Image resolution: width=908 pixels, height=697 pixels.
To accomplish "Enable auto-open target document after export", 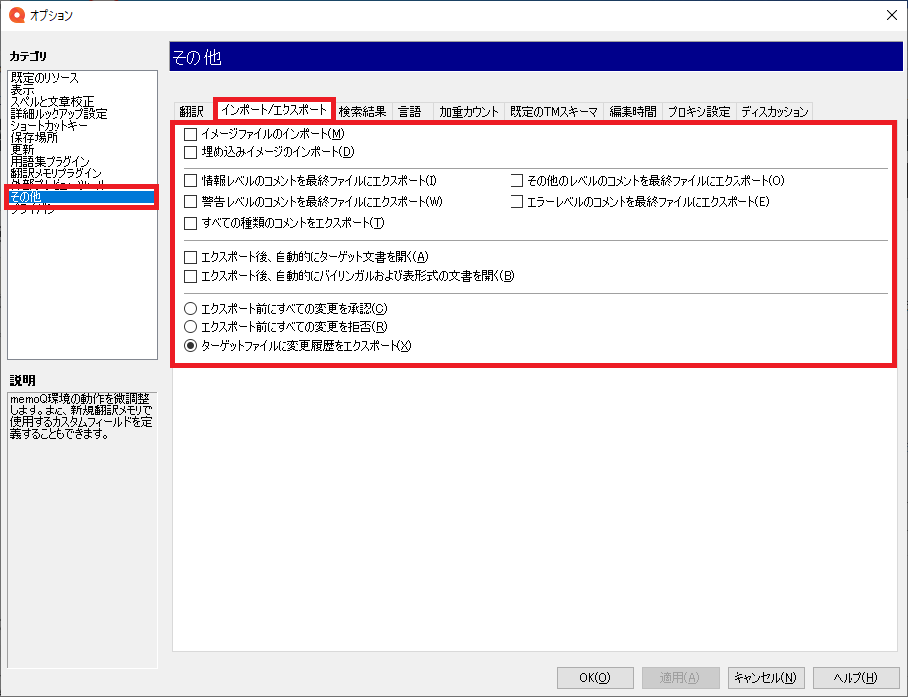I will coord(191,257).
